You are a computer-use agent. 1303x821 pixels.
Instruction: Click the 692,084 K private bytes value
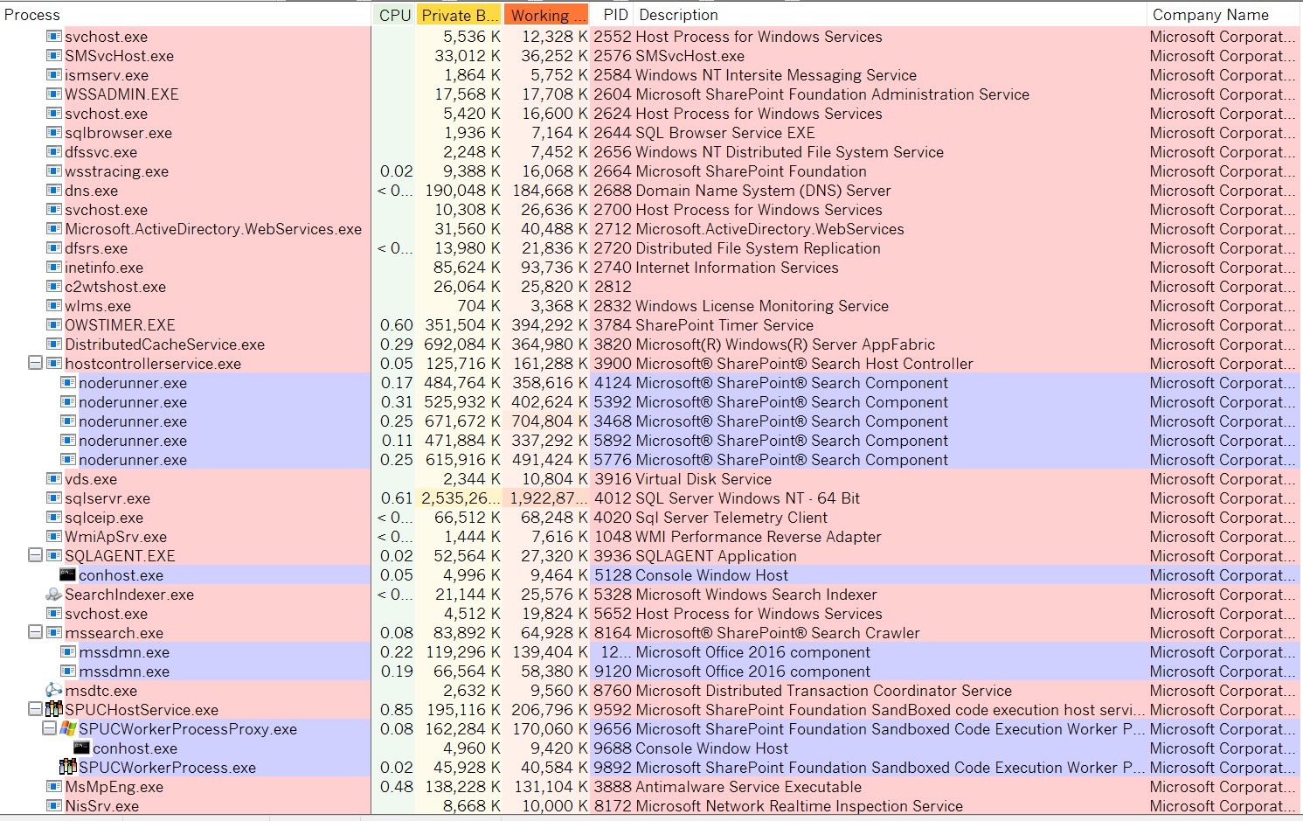tap(463, 344)
